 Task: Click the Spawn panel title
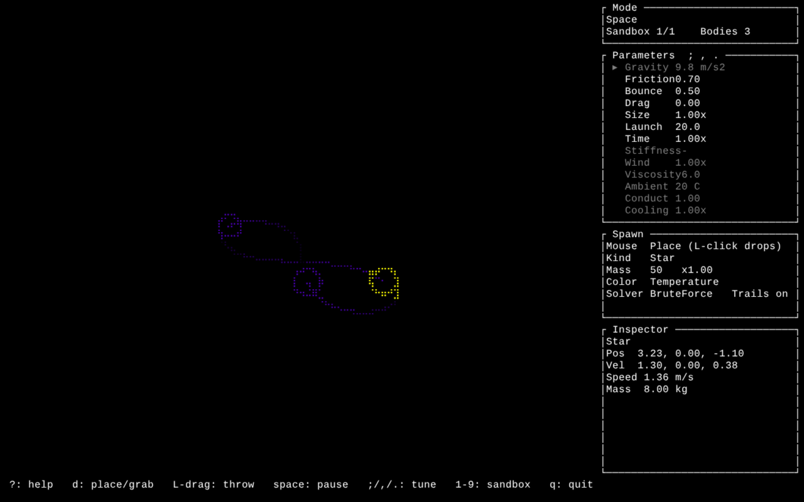point(627,234)
